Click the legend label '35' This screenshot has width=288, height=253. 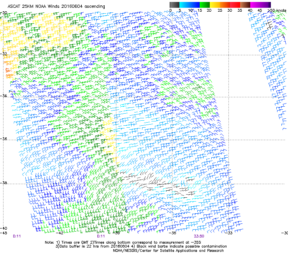[x=240, y=11]
